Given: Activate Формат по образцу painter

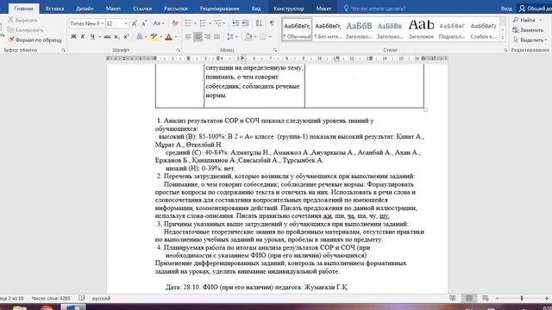Looking at the screenshot, I should coord(34,40).
